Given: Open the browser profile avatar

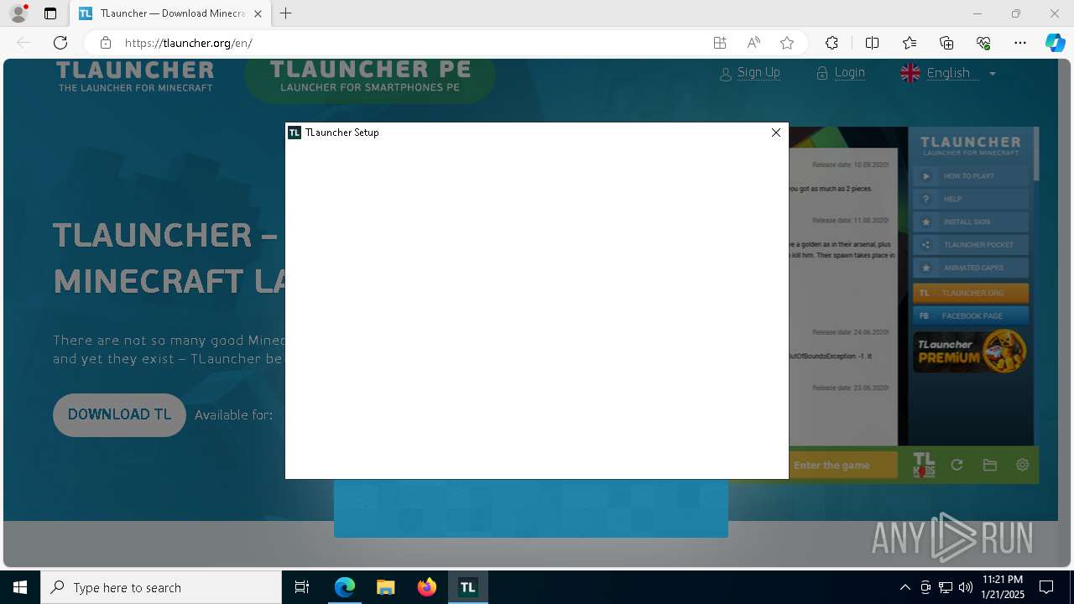Looking at the screenshot, I should coord(18,13).
